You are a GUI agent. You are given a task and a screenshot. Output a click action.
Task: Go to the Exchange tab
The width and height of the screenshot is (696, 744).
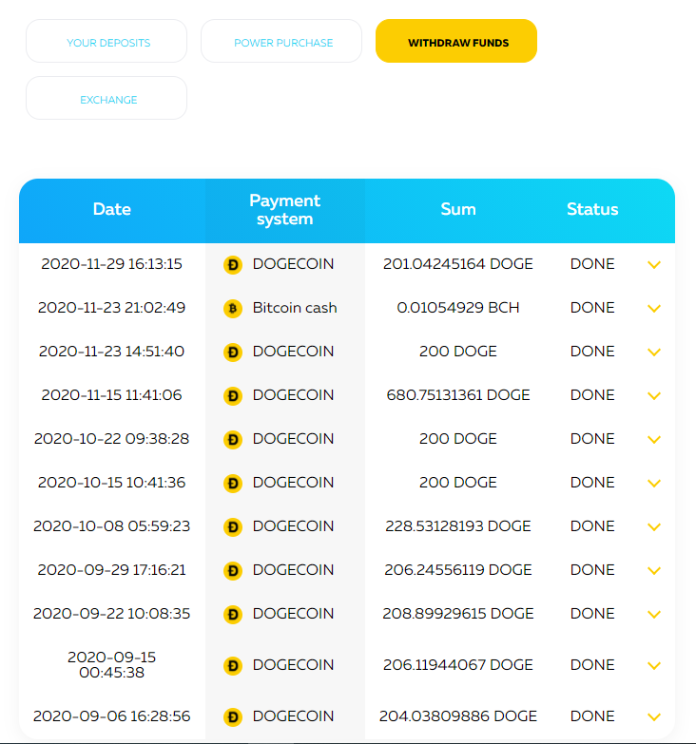tap(107, 100)
